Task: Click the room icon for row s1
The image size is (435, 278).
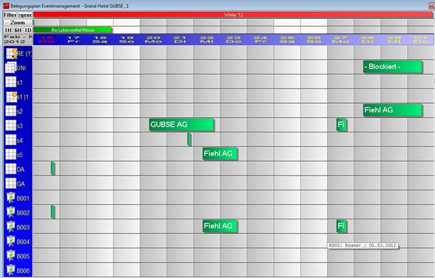Action: click(x=11, y=82)
